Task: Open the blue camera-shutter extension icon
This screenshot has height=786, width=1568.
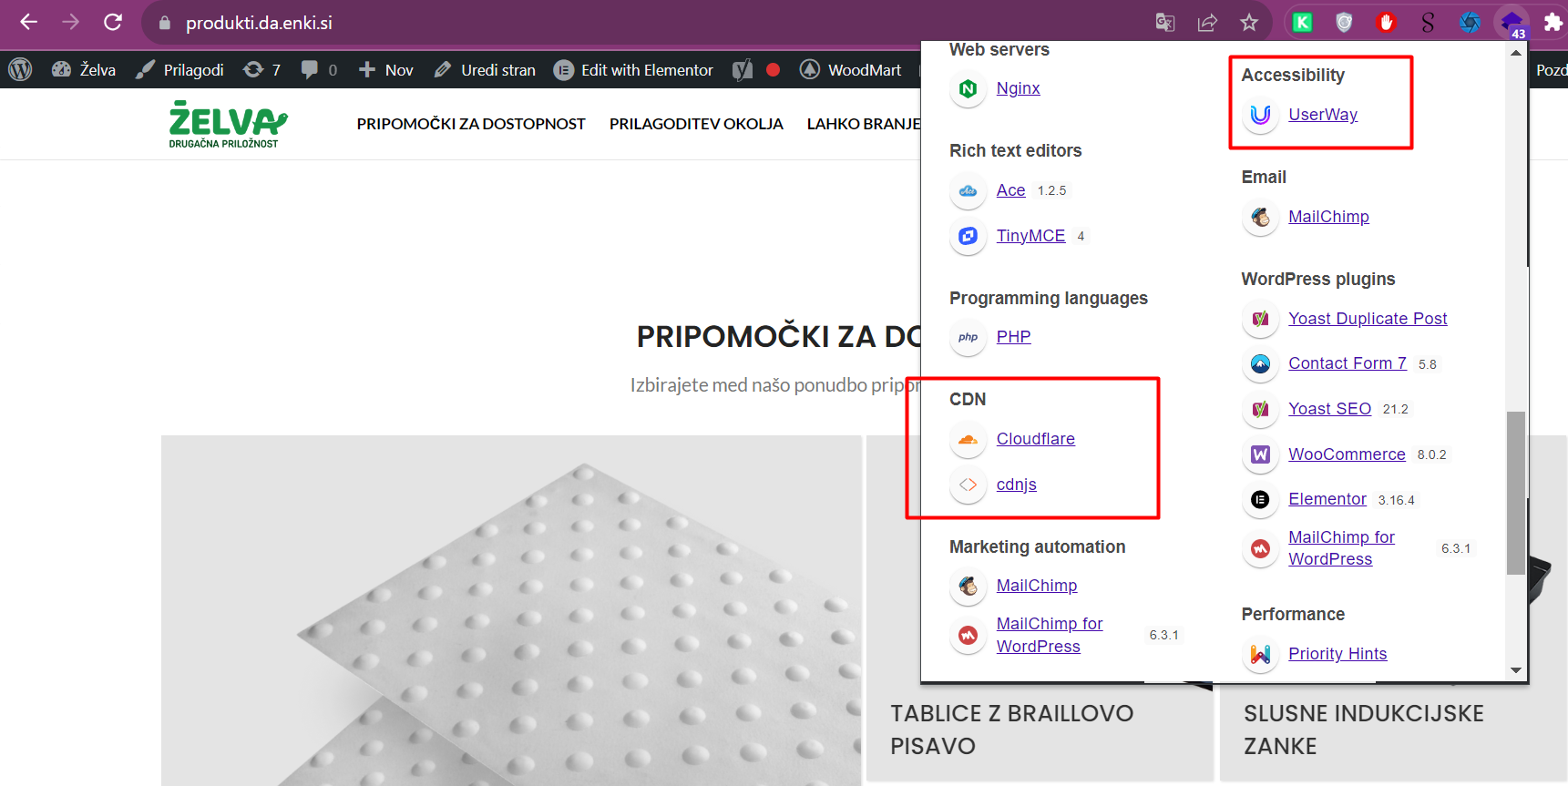Action: tap(1470, 23)
